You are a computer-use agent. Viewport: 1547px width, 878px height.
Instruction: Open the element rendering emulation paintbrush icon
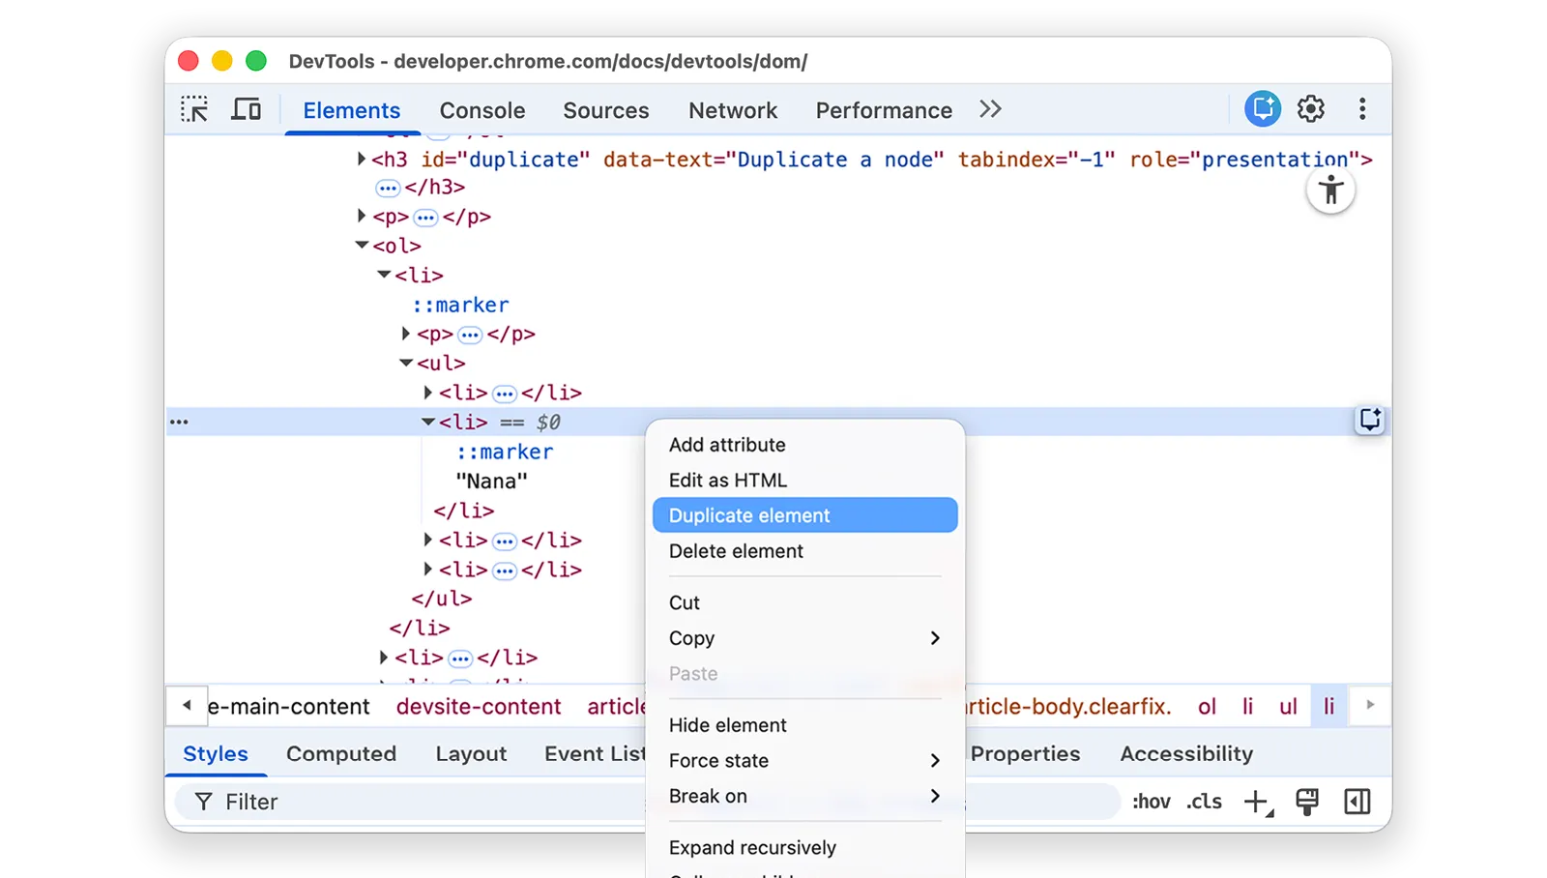pos(1307,801)
